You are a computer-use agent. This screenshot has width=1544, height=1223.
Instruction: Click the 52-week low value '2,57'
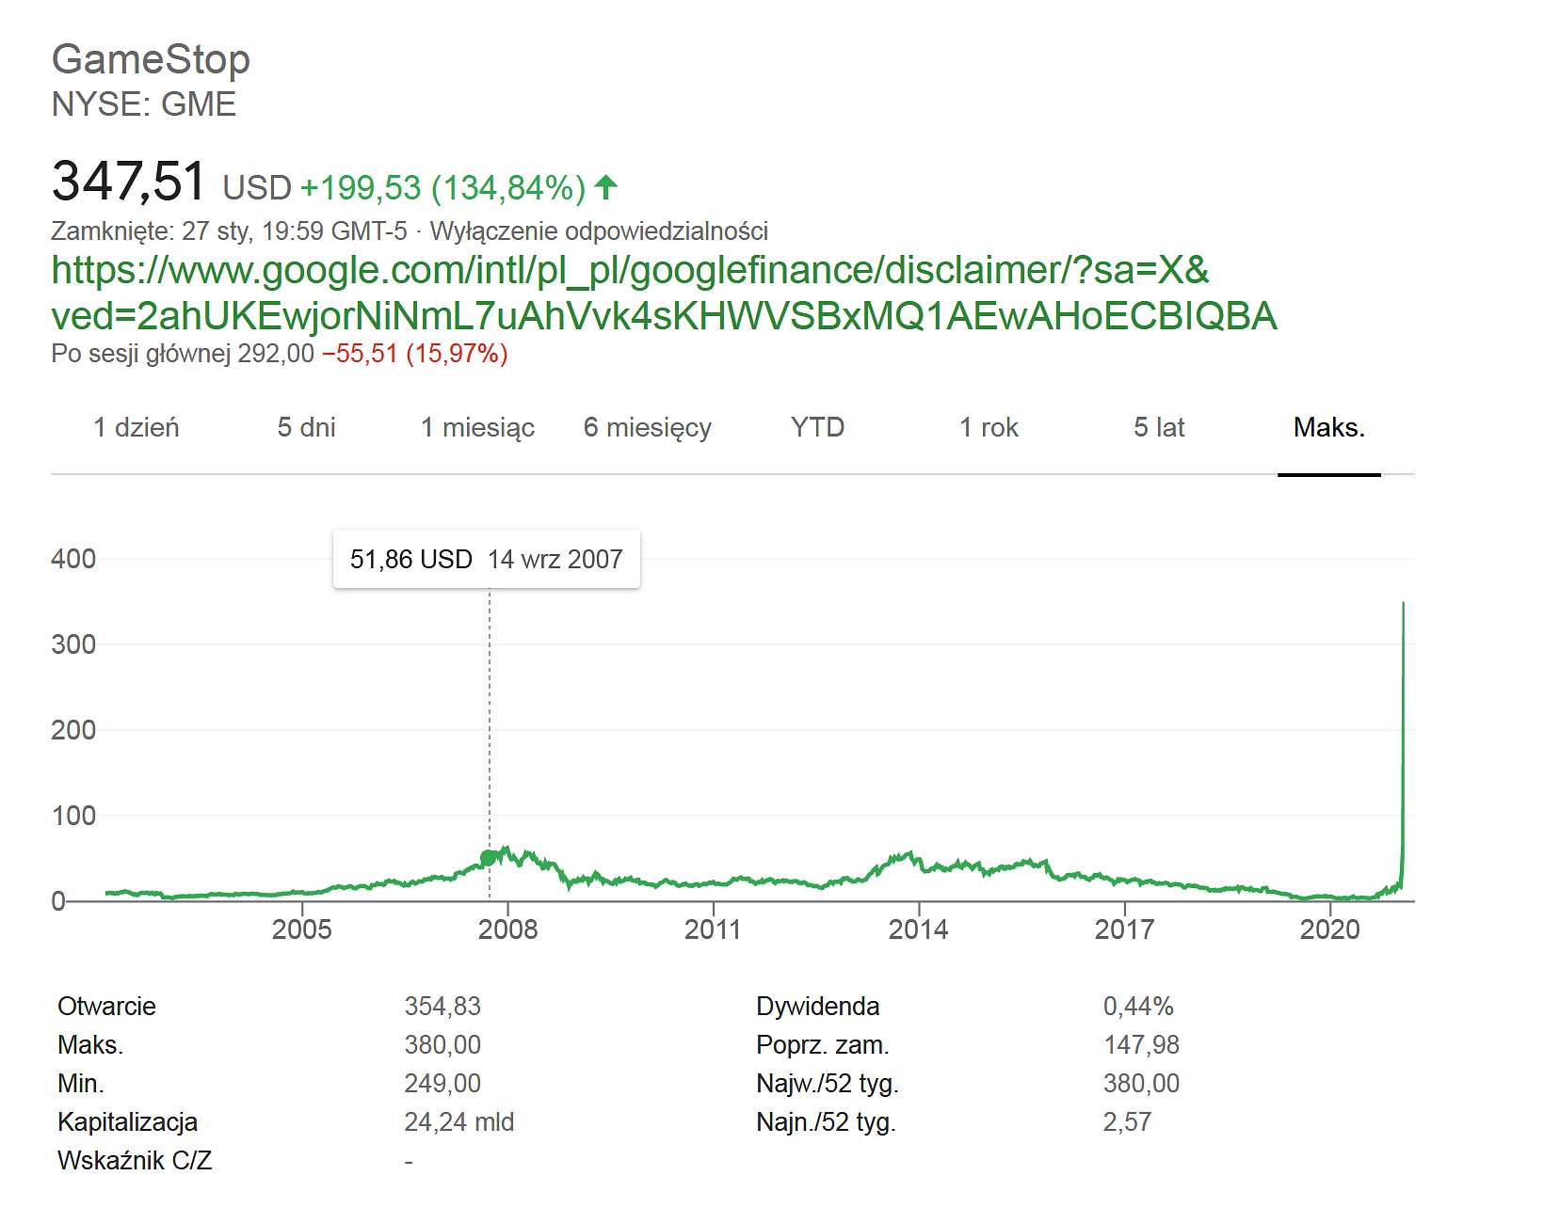click(x=1127, y=1122)
